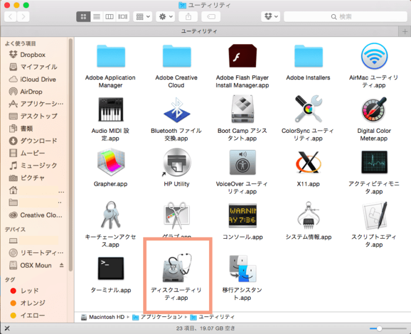Go back in Finder history

point(11,17)
